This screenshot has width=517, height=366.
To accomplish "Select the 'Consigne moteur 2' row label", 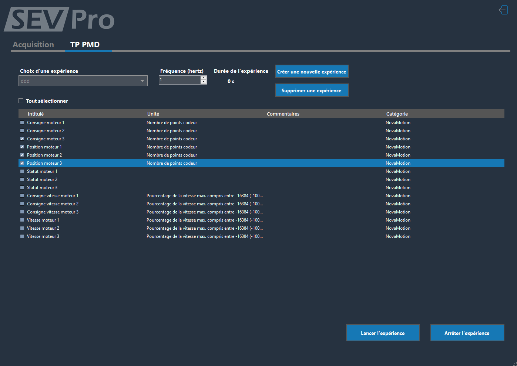I will coord(46,131).
